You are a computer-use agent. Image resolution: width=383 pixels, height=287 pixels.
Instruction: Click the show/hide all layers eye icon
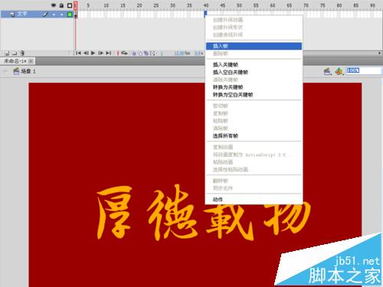[x=54, y=5]
